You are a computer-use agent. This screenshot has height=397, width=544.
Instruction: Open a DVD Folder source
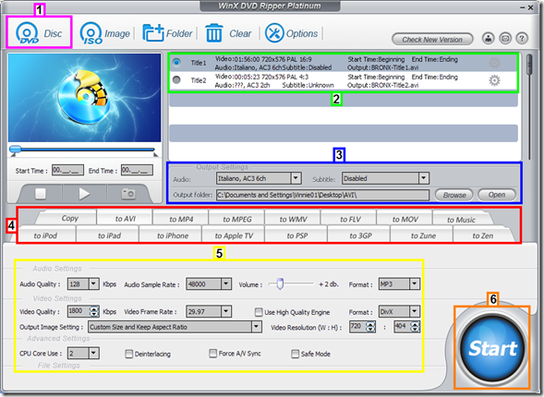tap(167, 33)
